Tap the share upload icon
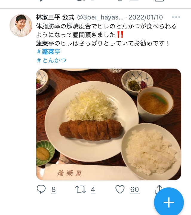 (x=158, y=189)
